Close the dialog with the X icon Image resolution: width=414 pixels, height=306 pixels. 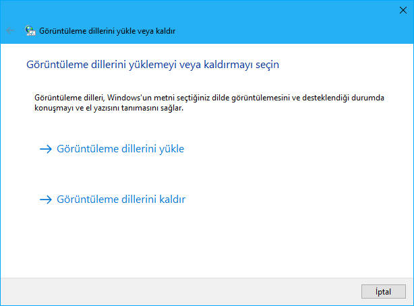(403, 10)
